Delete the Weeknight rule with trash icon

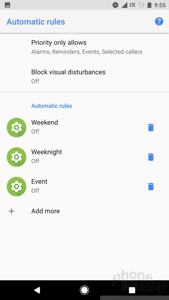[x=151, y=157]
